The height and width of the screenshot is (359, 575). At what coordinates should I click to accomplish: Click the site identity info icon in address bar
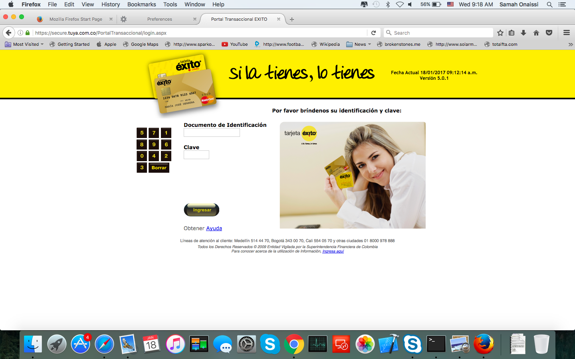click(20, 33)
